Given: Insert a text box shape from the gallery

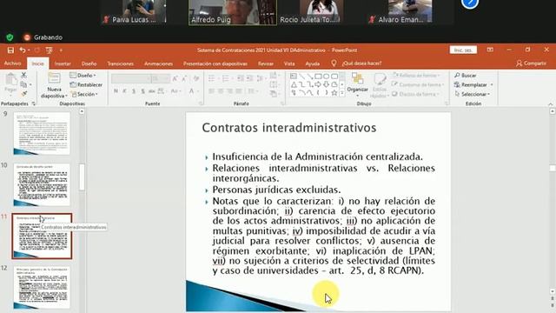Looking at the screenshot, I should pos(294,76).
